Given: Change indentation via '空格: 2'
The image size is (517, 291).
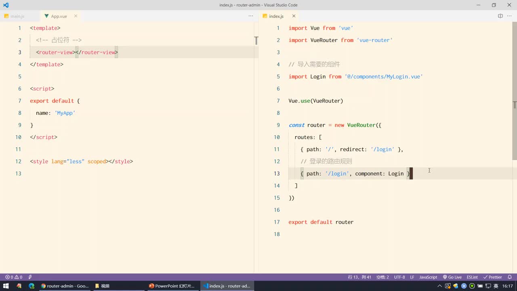Looking at the screenshot, I should [x=382, y=277].
